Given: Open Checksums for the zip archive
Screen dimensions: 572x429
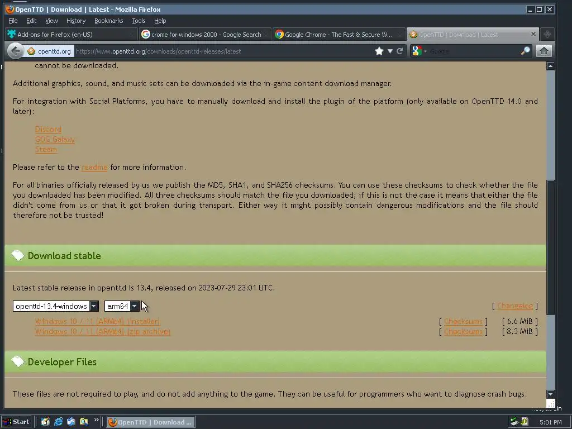Looking at the screenshot, I should tap(463, 332).
